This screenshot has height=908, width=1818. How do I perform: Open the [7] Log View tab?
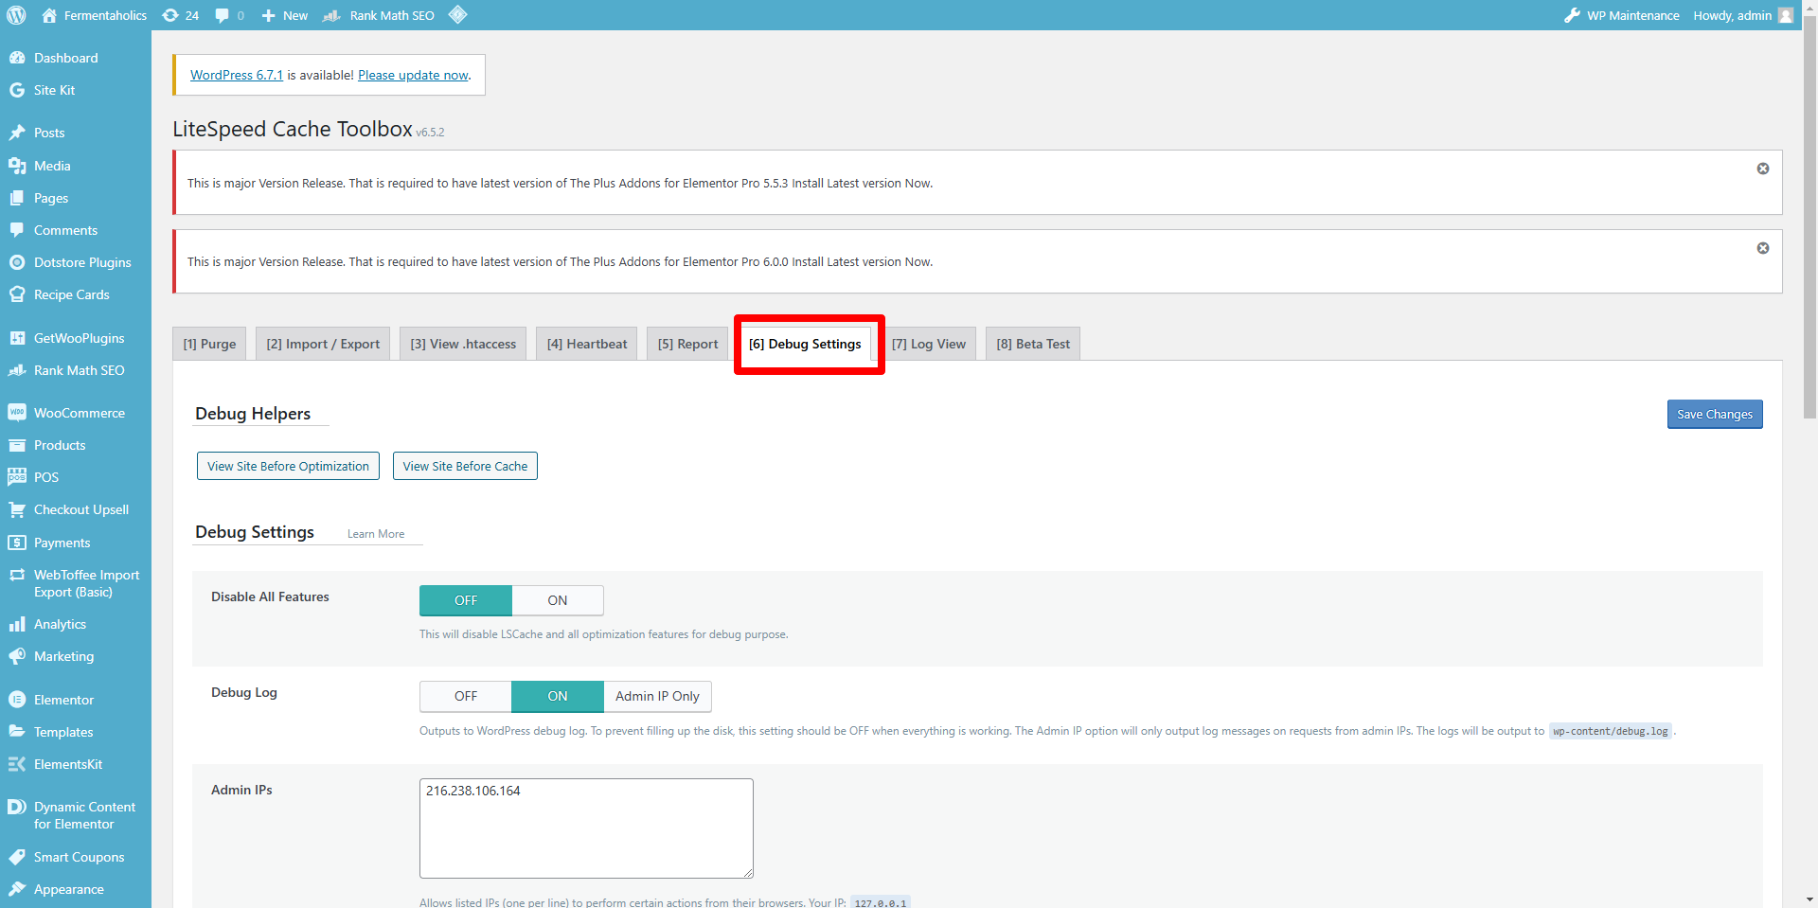coord(929,344)
